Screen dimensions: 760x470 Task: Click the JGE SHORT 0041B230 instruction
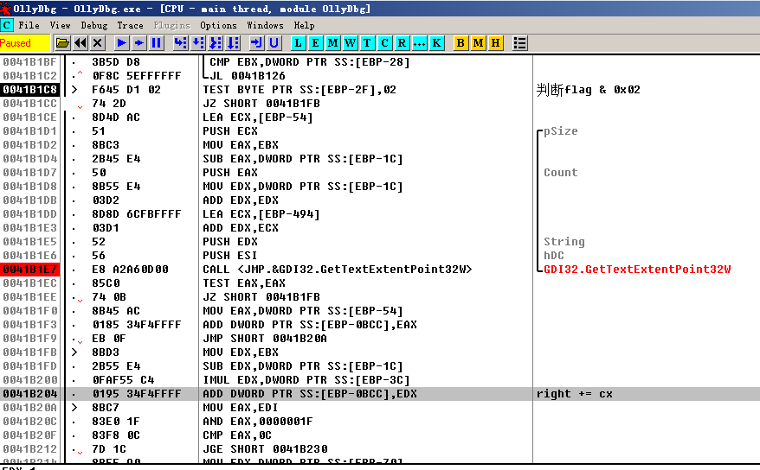(265, 449)
